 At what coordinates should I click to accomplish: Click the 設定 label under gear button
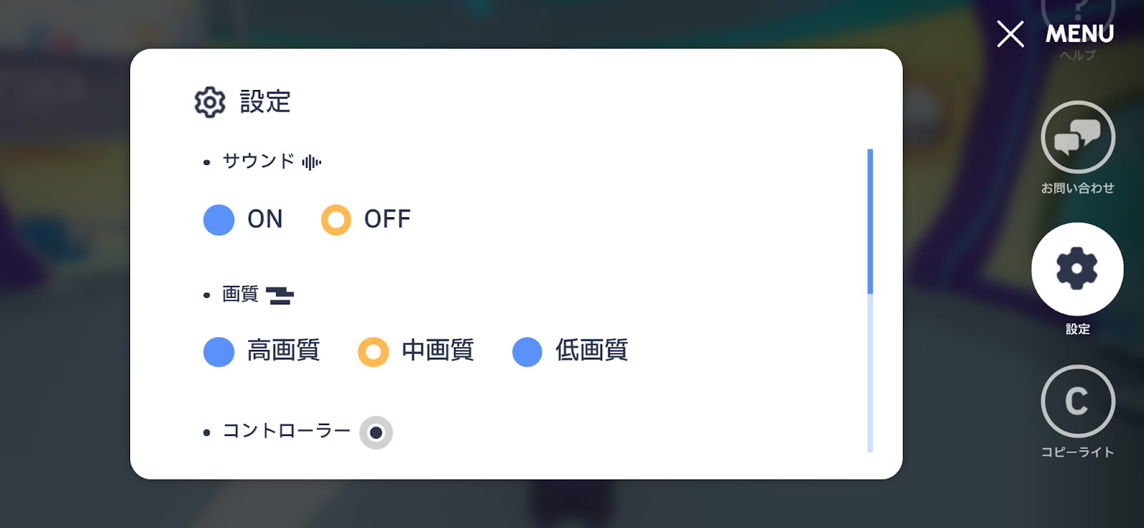(1078, 329)
